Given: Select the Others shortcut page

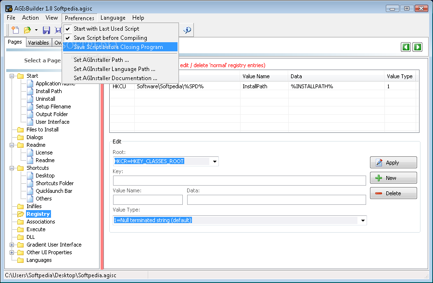Looking at the screenshot, I should tap(43, 199).
